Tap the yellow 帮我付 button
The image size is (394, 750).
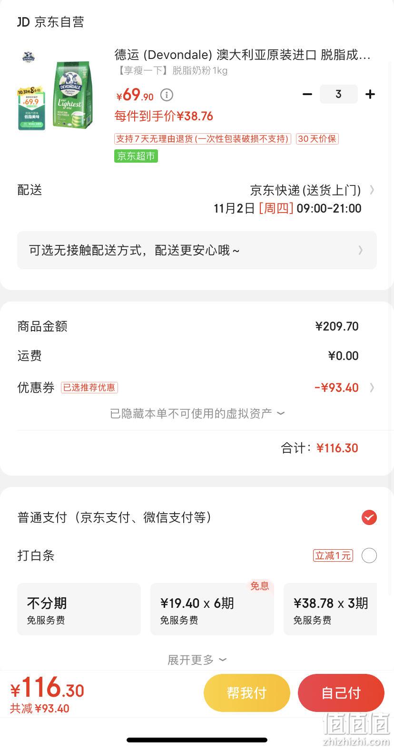(x=247, y=693)
